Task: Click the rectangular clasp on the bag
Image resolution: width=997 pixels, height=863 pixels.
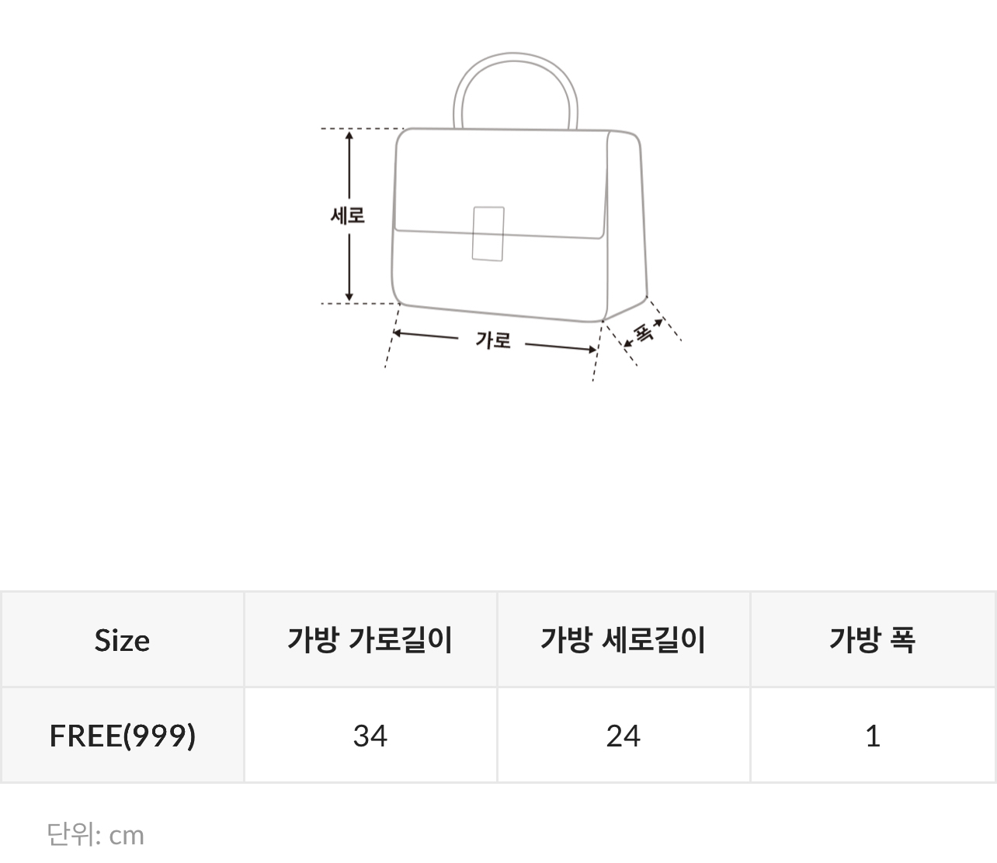Action: coord(488,233)
